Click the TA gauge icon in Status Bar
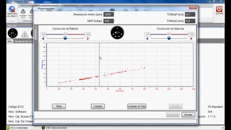 13,33
